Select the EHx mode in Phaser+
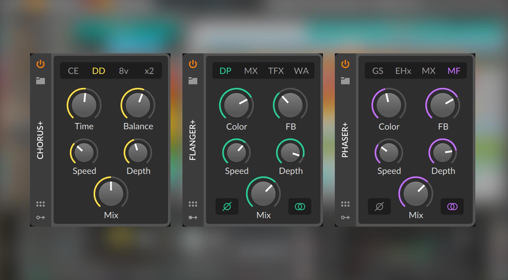508x280 pixels. 403,71
